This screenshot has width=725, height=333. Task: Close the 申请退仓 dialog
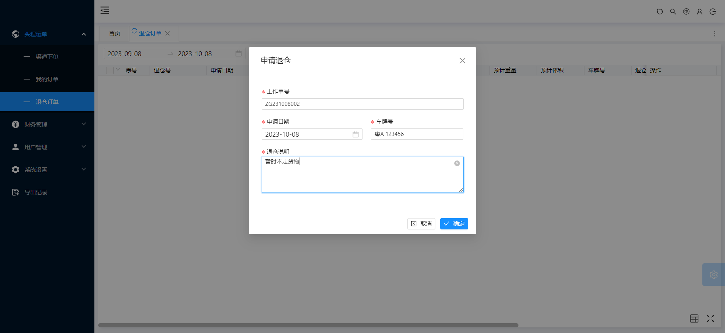pyautogui.click(x=462, y=61)
